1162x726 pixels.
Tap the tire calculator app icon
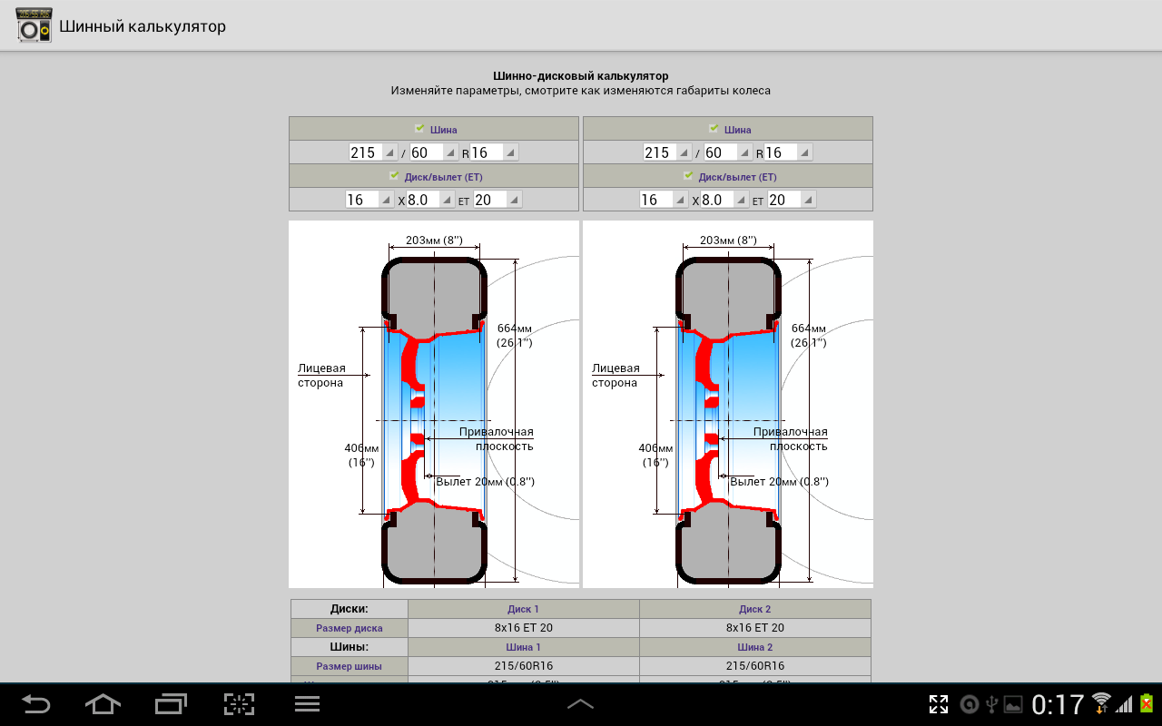point(34,25)
